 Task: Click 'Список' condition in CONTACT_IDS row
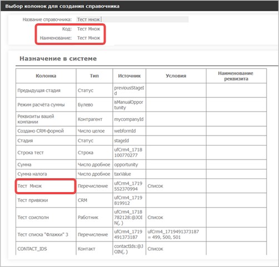[x=176, y=249]
